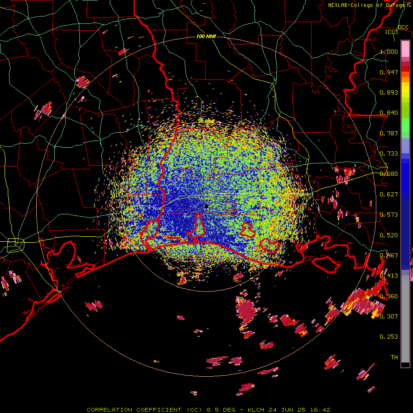Click the pink swatch at top of color bar
413x413 pixels.
point(405,49)
